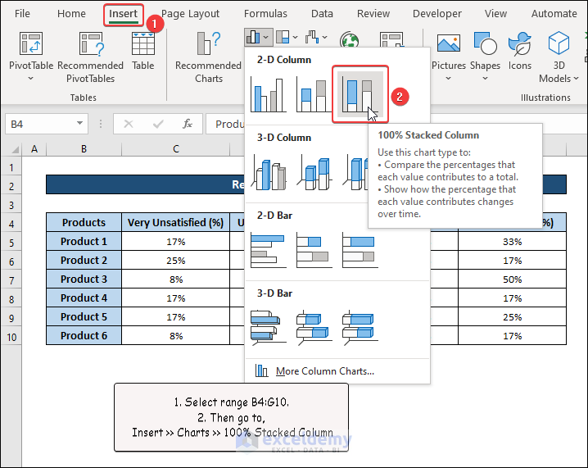Click the Shapes icon

[x=486, y=44]
